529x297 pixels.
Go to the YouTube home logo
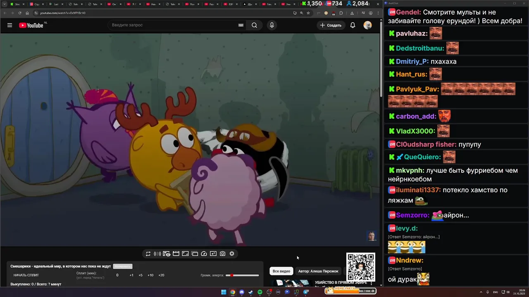click(x=31, y=25)
